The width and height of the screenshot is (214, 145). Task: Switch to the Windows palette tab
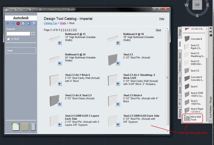[180, 67]
